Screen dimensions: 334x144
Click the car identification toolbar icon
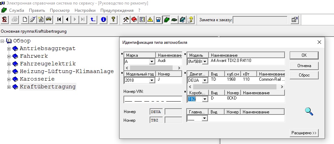[x=49, y=20]
